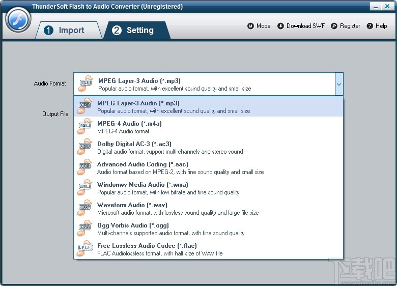Click the MP3 icon in the selected format box
Viewport: 397px width, 286px height.
85,83
